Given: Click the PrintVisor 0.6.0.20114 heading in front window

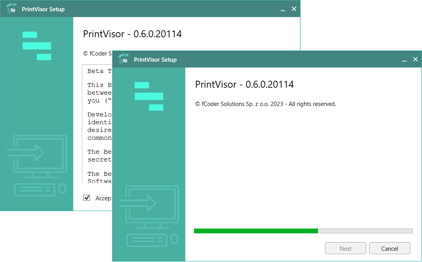Looking at the screenshot, I should click(244, 84).
